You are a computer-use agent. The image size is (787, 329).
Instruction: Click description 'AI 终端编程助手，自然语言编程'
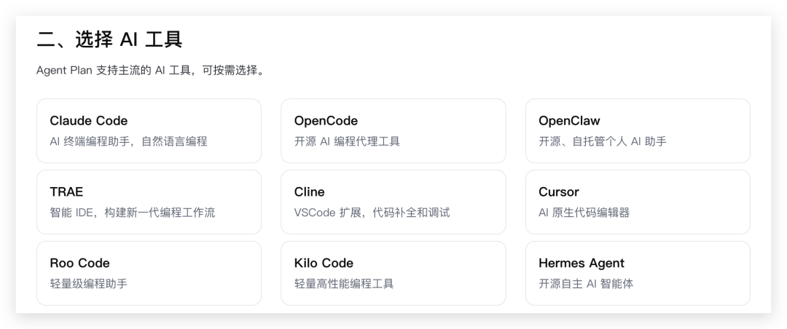(128, 141)
